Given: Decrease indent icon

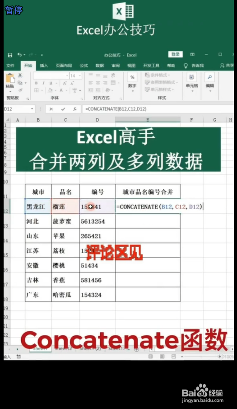Looking at the screenshot, I should 91,90.
